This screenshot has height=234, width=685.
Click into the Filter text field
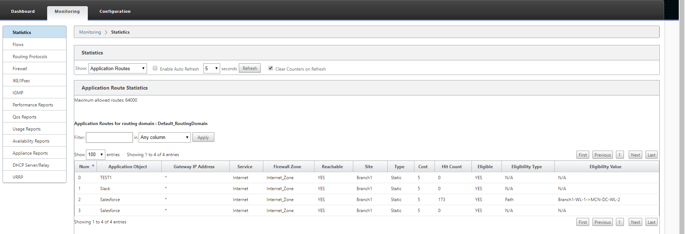pos(109,137)
